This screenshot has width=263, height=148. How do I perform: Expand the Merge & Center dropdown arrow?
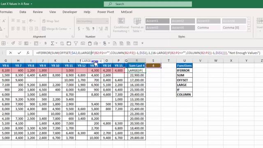[x=70, y=29]
